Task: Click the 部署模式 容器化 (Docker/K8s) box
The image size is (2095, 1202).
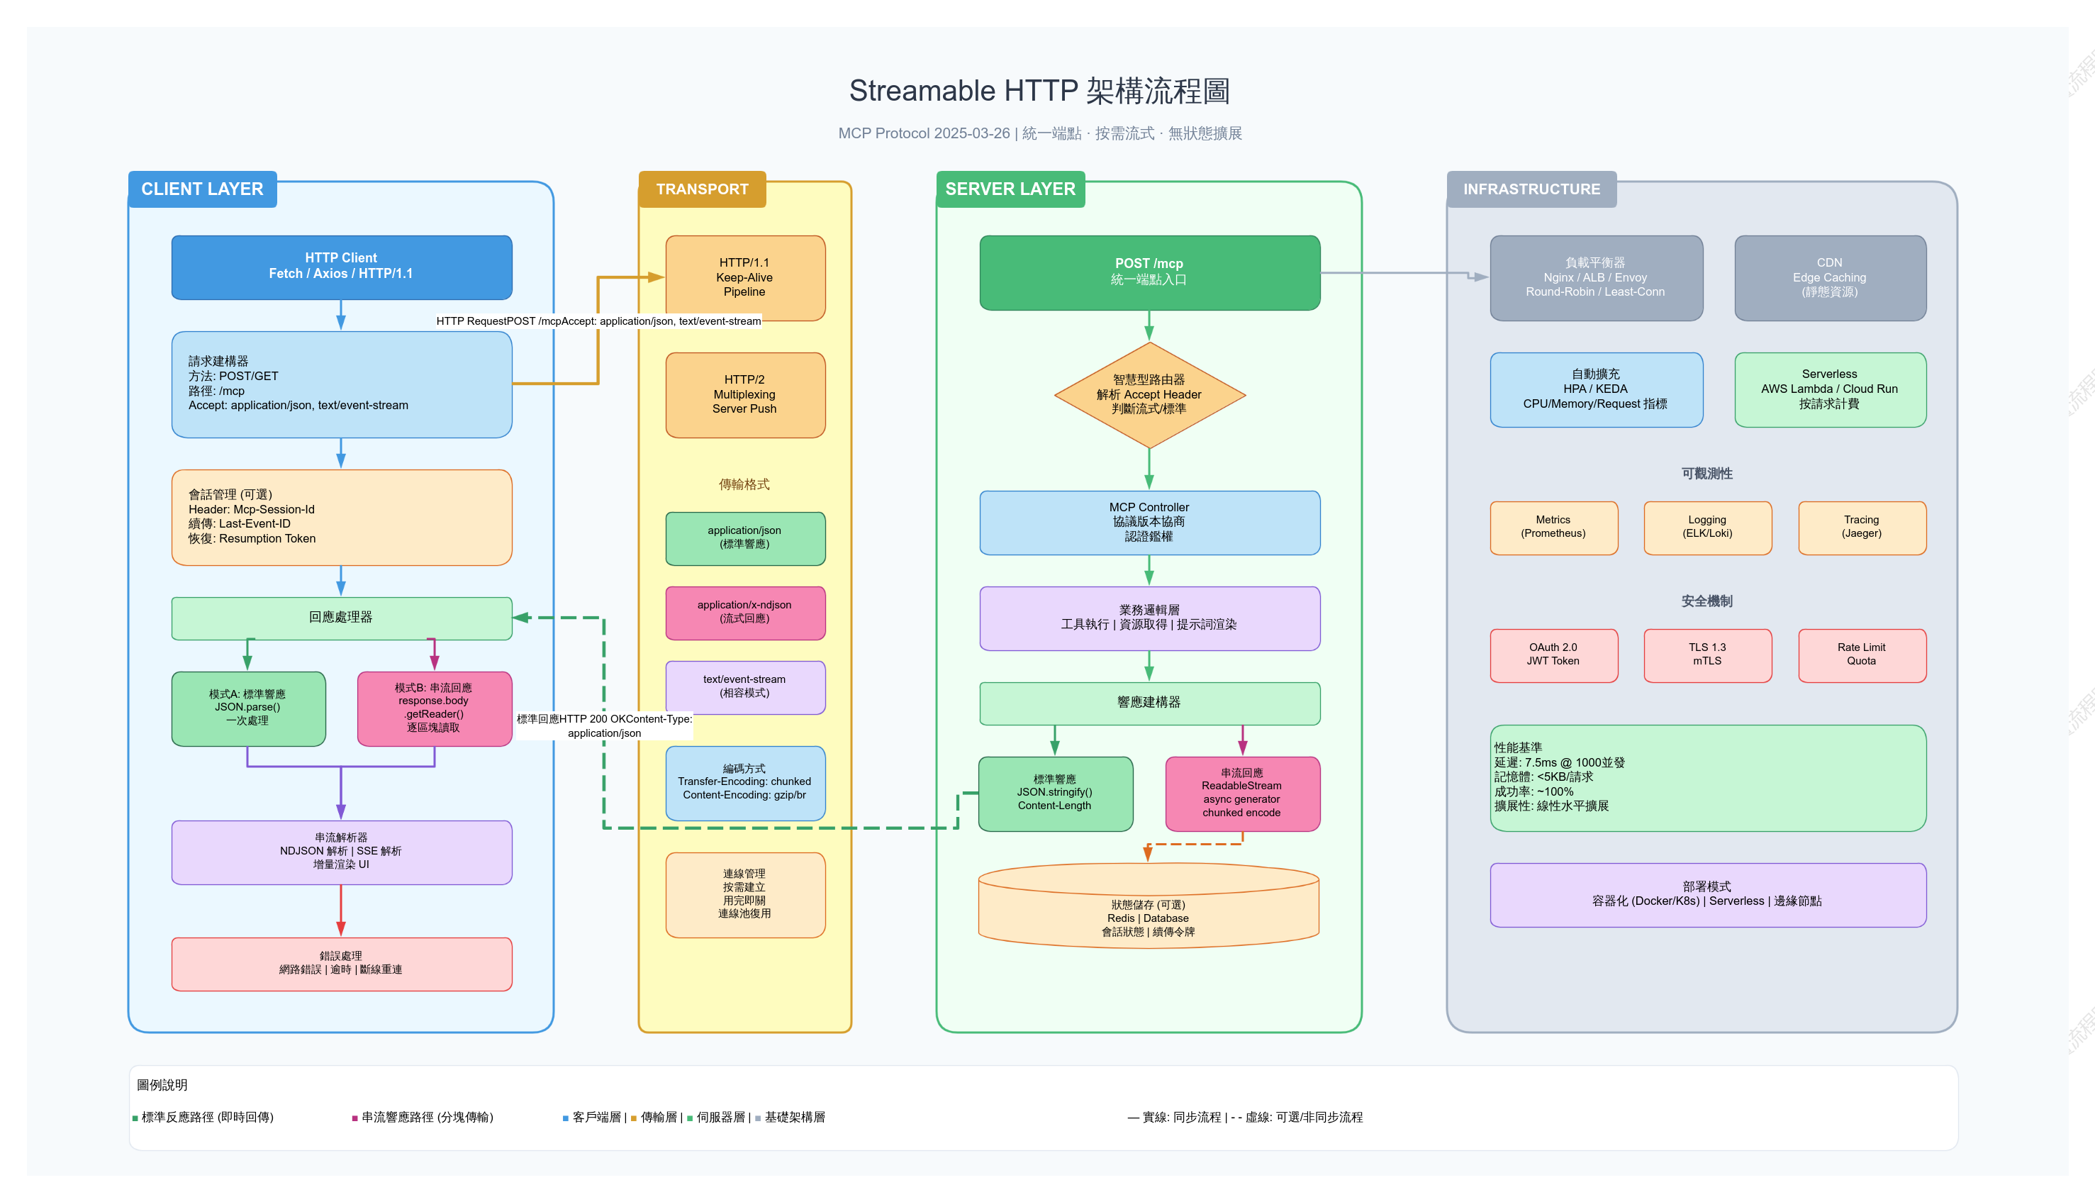Action: 1708,894
